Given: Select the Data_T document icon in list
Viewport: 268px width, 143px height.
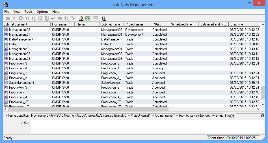Looking at the screenshot, I should (x=6, y=44).
